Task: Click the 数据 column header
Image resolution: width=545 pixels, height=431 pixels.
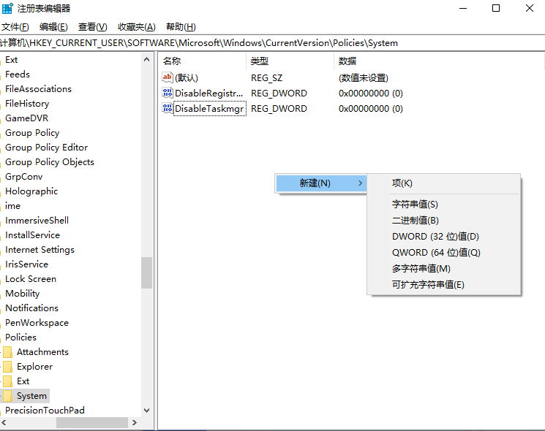Action: (347, 61)
